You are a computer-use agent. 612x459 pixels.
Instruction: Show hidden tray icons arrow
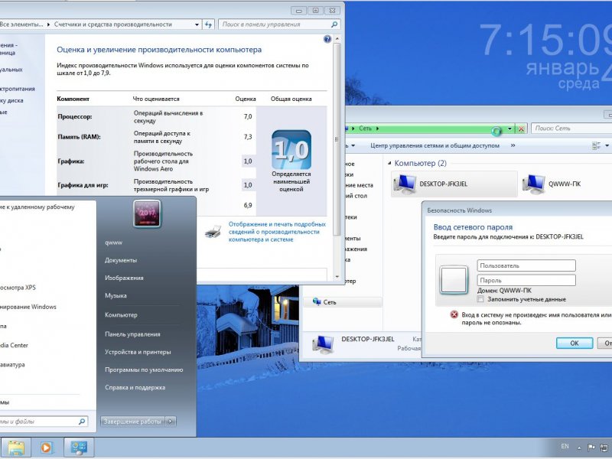(x=579, y=448)
